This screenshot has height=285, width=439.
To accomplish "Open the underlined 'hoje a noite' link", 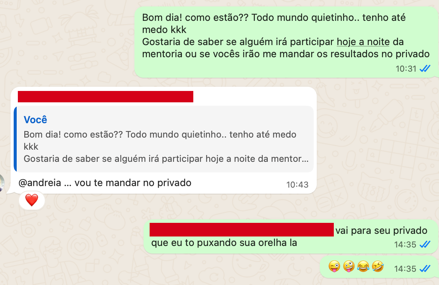I will click(x=363, y=42).
